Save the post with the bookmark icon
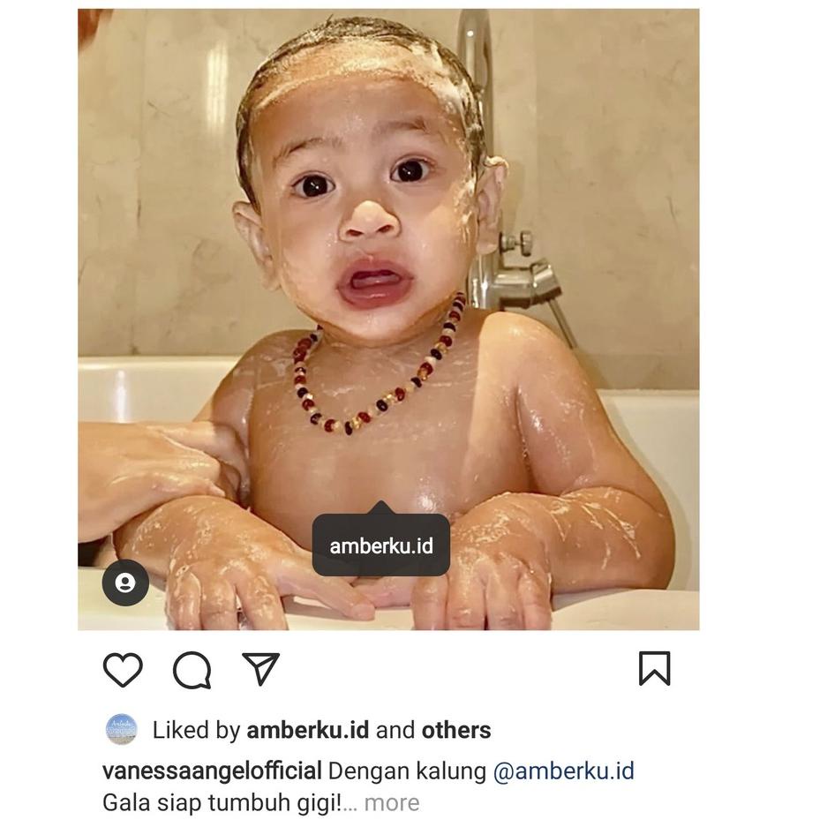827x827 pixels. (655, 668)
